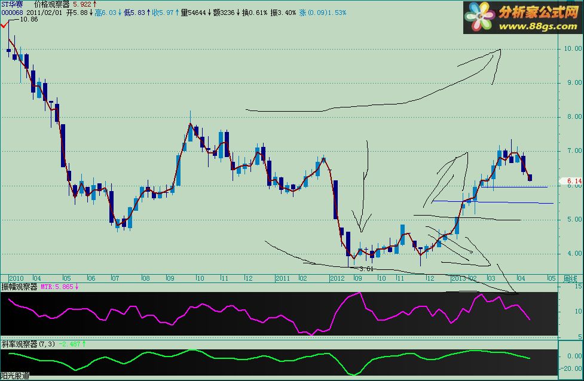Click the 9.00 price axis label
Screen dimensions: 584x381
pyautogui.click(x=574, y=82)
